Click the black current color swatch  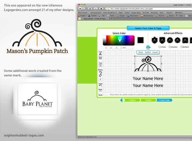[140, 40]
